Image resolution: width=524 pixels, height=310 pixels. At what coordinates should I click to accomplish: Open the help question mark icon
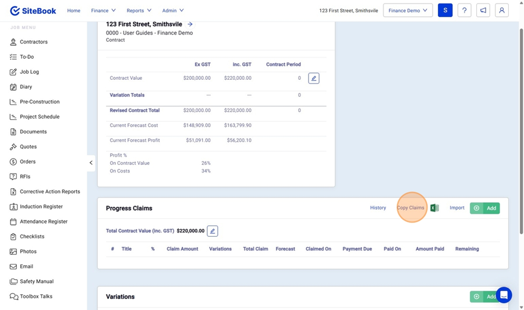[464, 10]
